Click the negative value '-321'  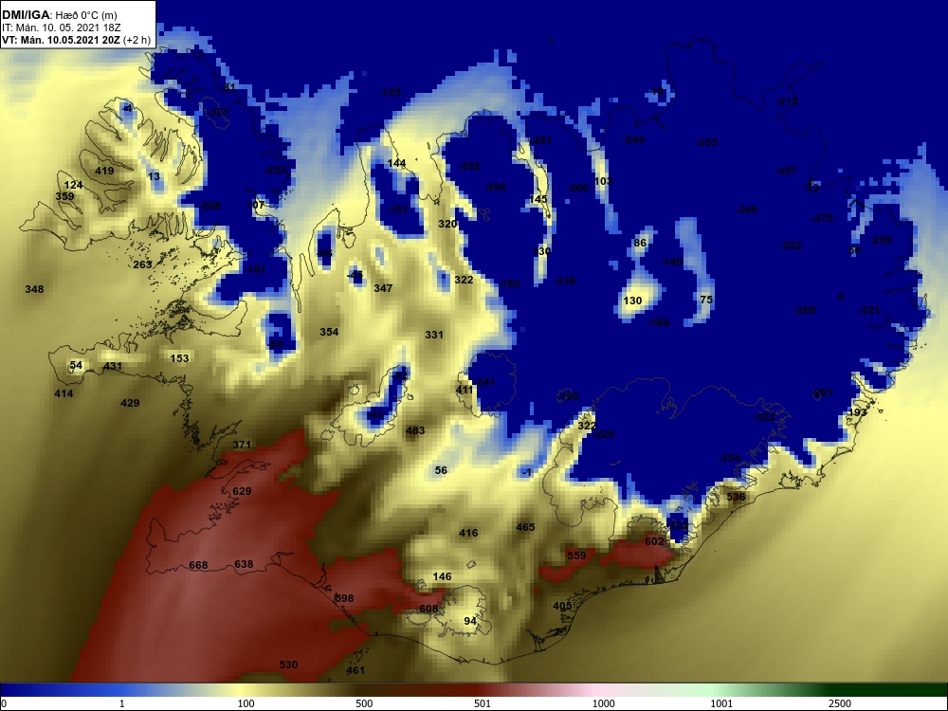click(869, 310)
